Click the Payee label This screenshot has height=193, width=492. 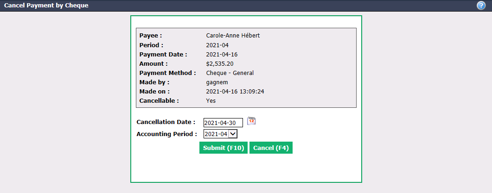[x=151, y=35]
